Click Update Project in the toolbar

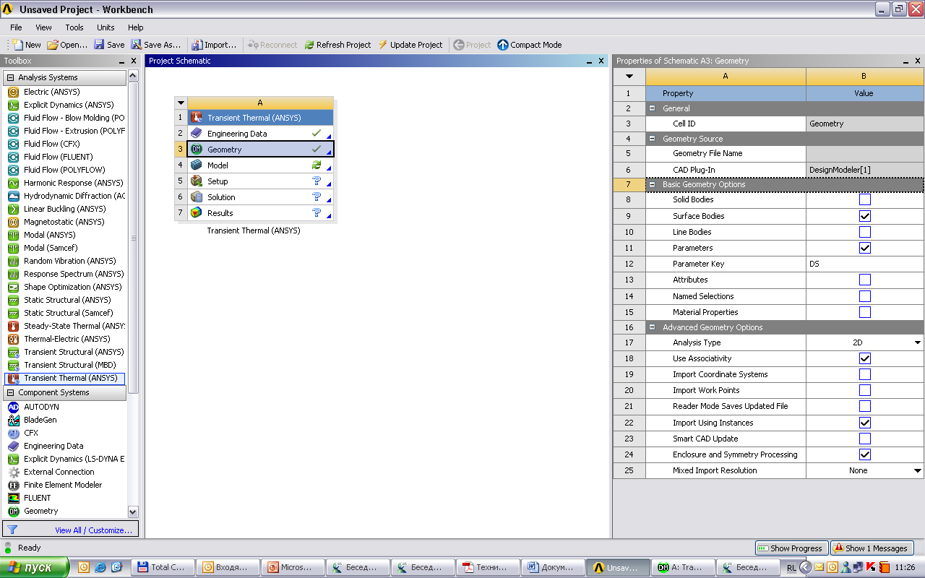410,45
